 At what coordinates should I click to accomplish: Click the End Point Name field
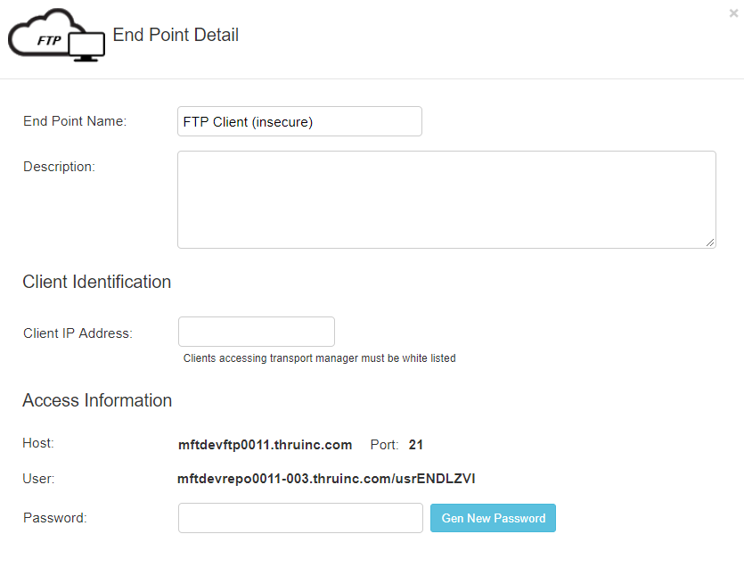(x=299, y=121)
